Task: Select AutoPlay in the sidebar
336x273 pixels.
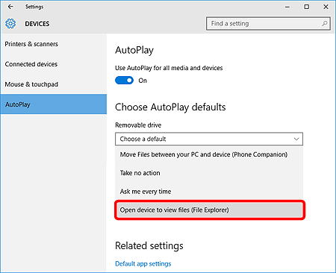Action: 54,104
